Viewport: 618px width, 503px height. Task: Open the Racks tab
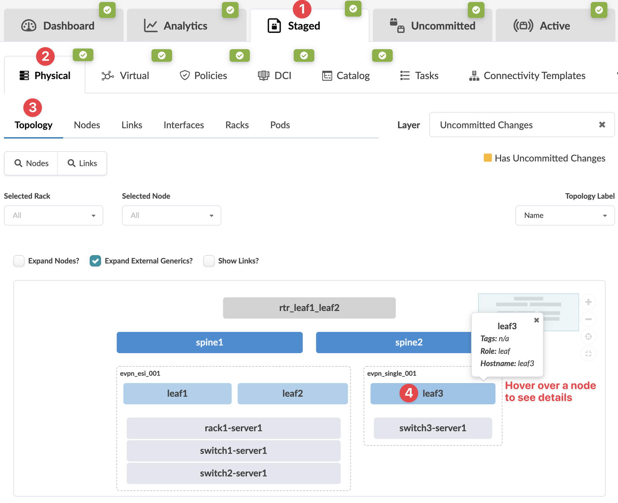click(x=237, y=125)
